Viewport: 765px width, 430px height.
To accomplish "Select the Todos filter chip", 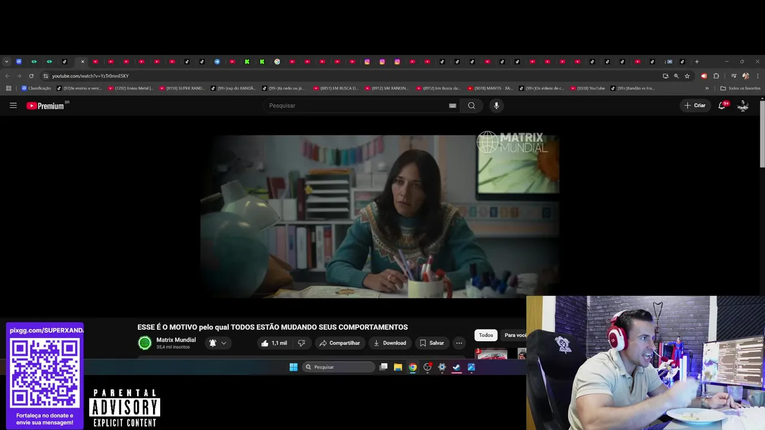I will point(486,336).
